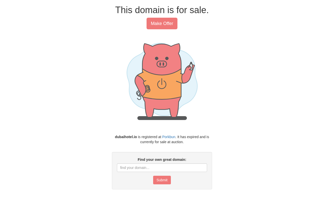Open the Porkbun registrar link
Screen dimensions: 324x202
click(169, 137)
